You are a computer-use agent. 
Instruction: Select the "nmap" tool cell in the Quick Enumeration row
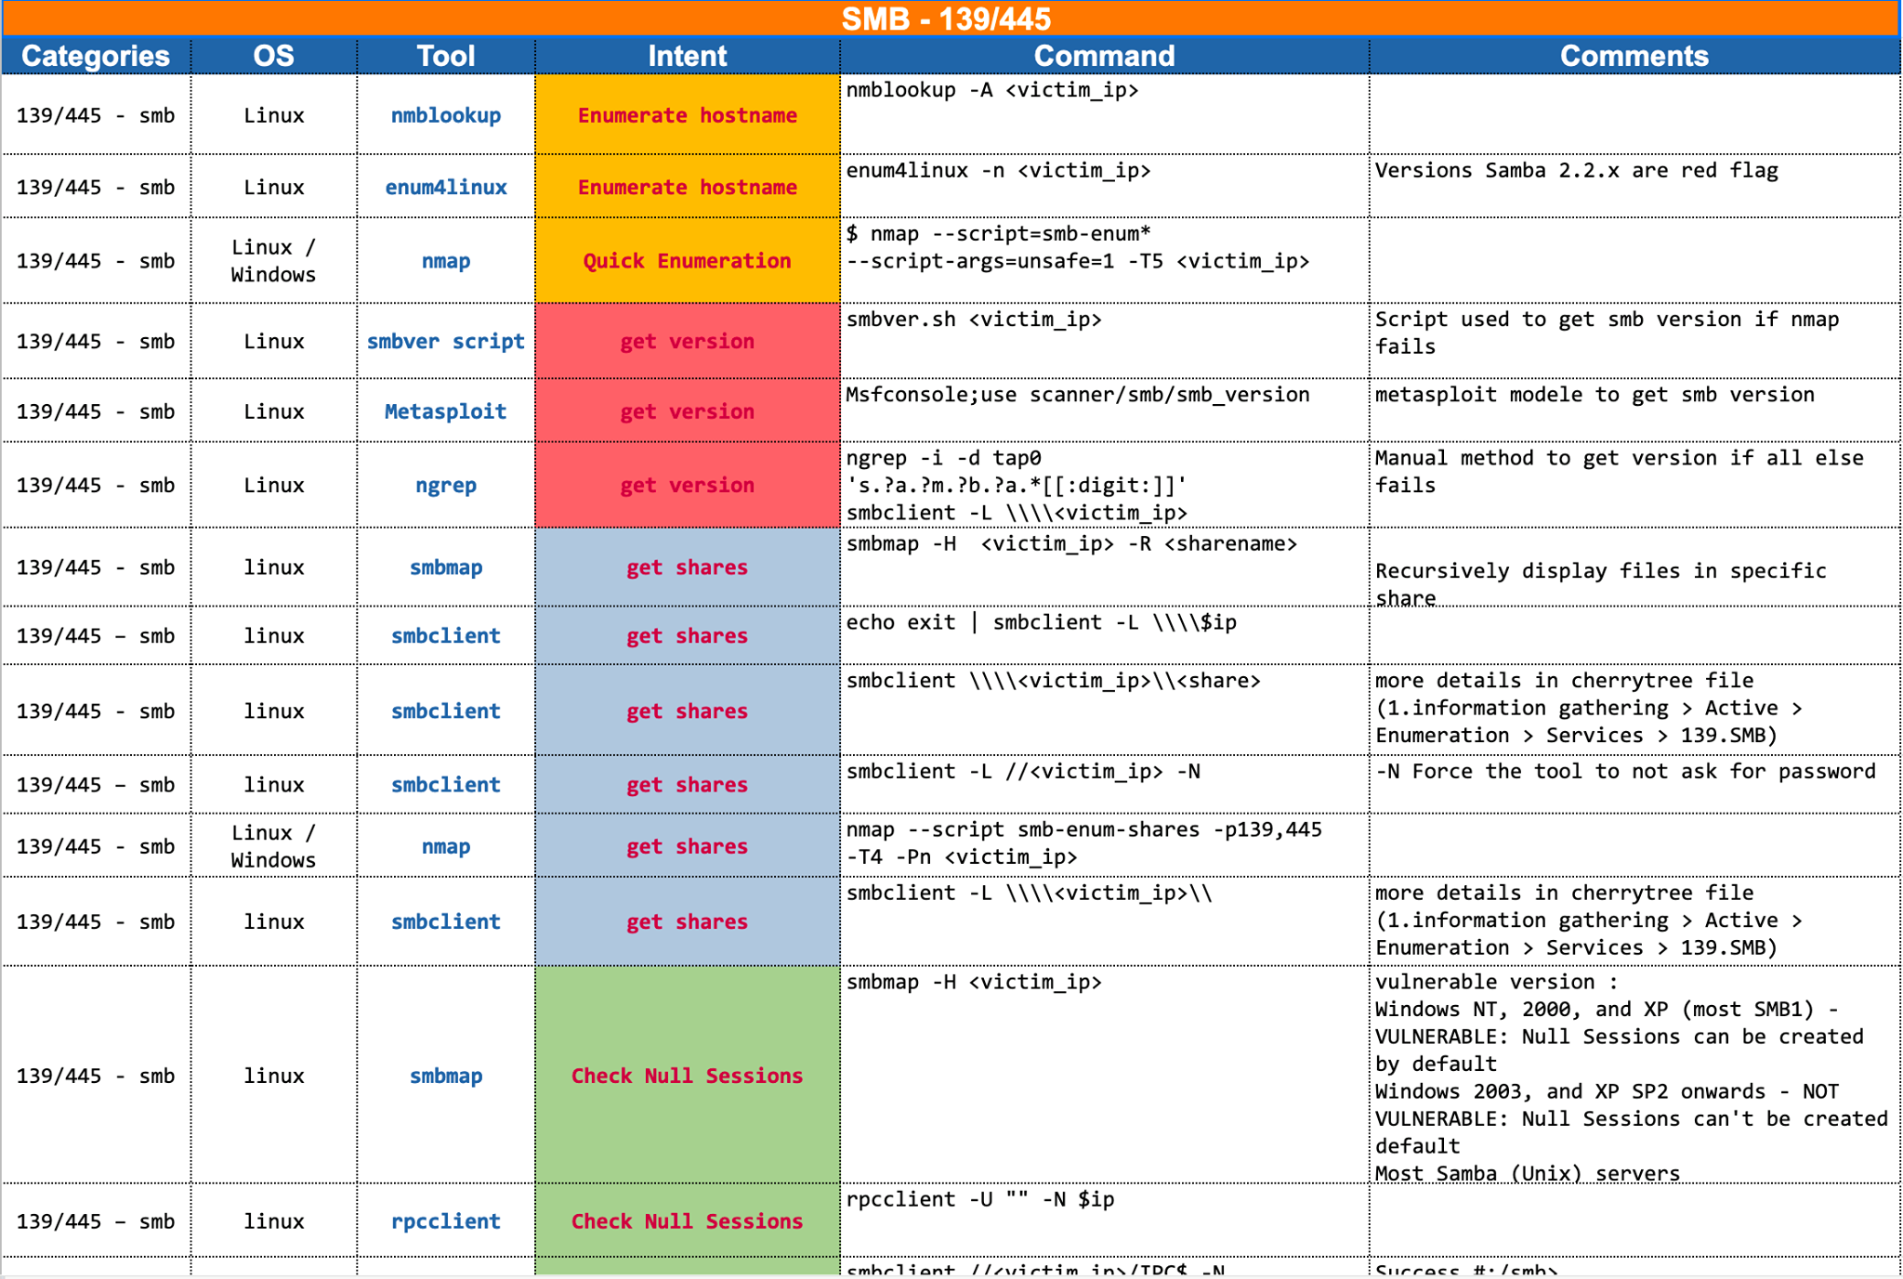[x=446, y=261]
